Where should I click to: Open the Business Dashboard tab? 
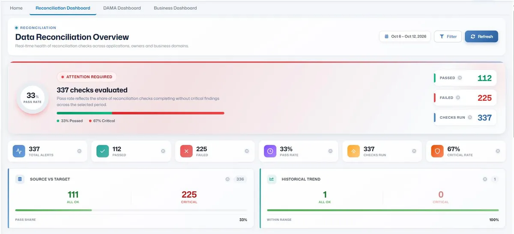(175, 8)
